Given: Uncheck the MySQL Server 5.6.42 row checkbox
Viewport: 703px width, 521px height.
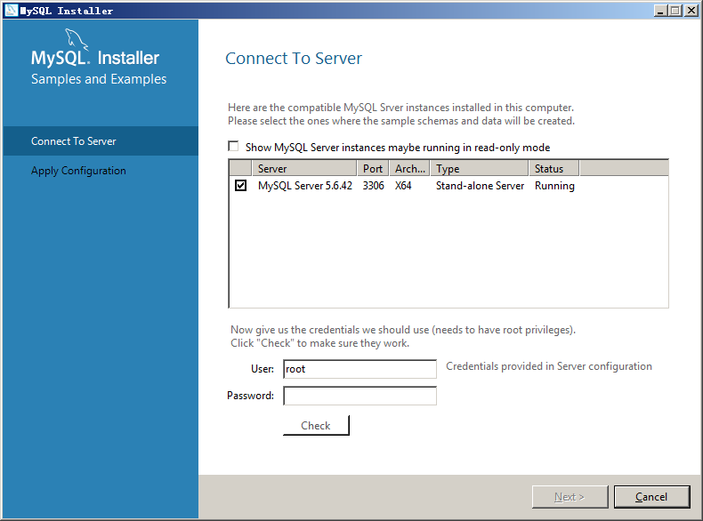Looking at the screenshot, I should (x=241, y=185).
